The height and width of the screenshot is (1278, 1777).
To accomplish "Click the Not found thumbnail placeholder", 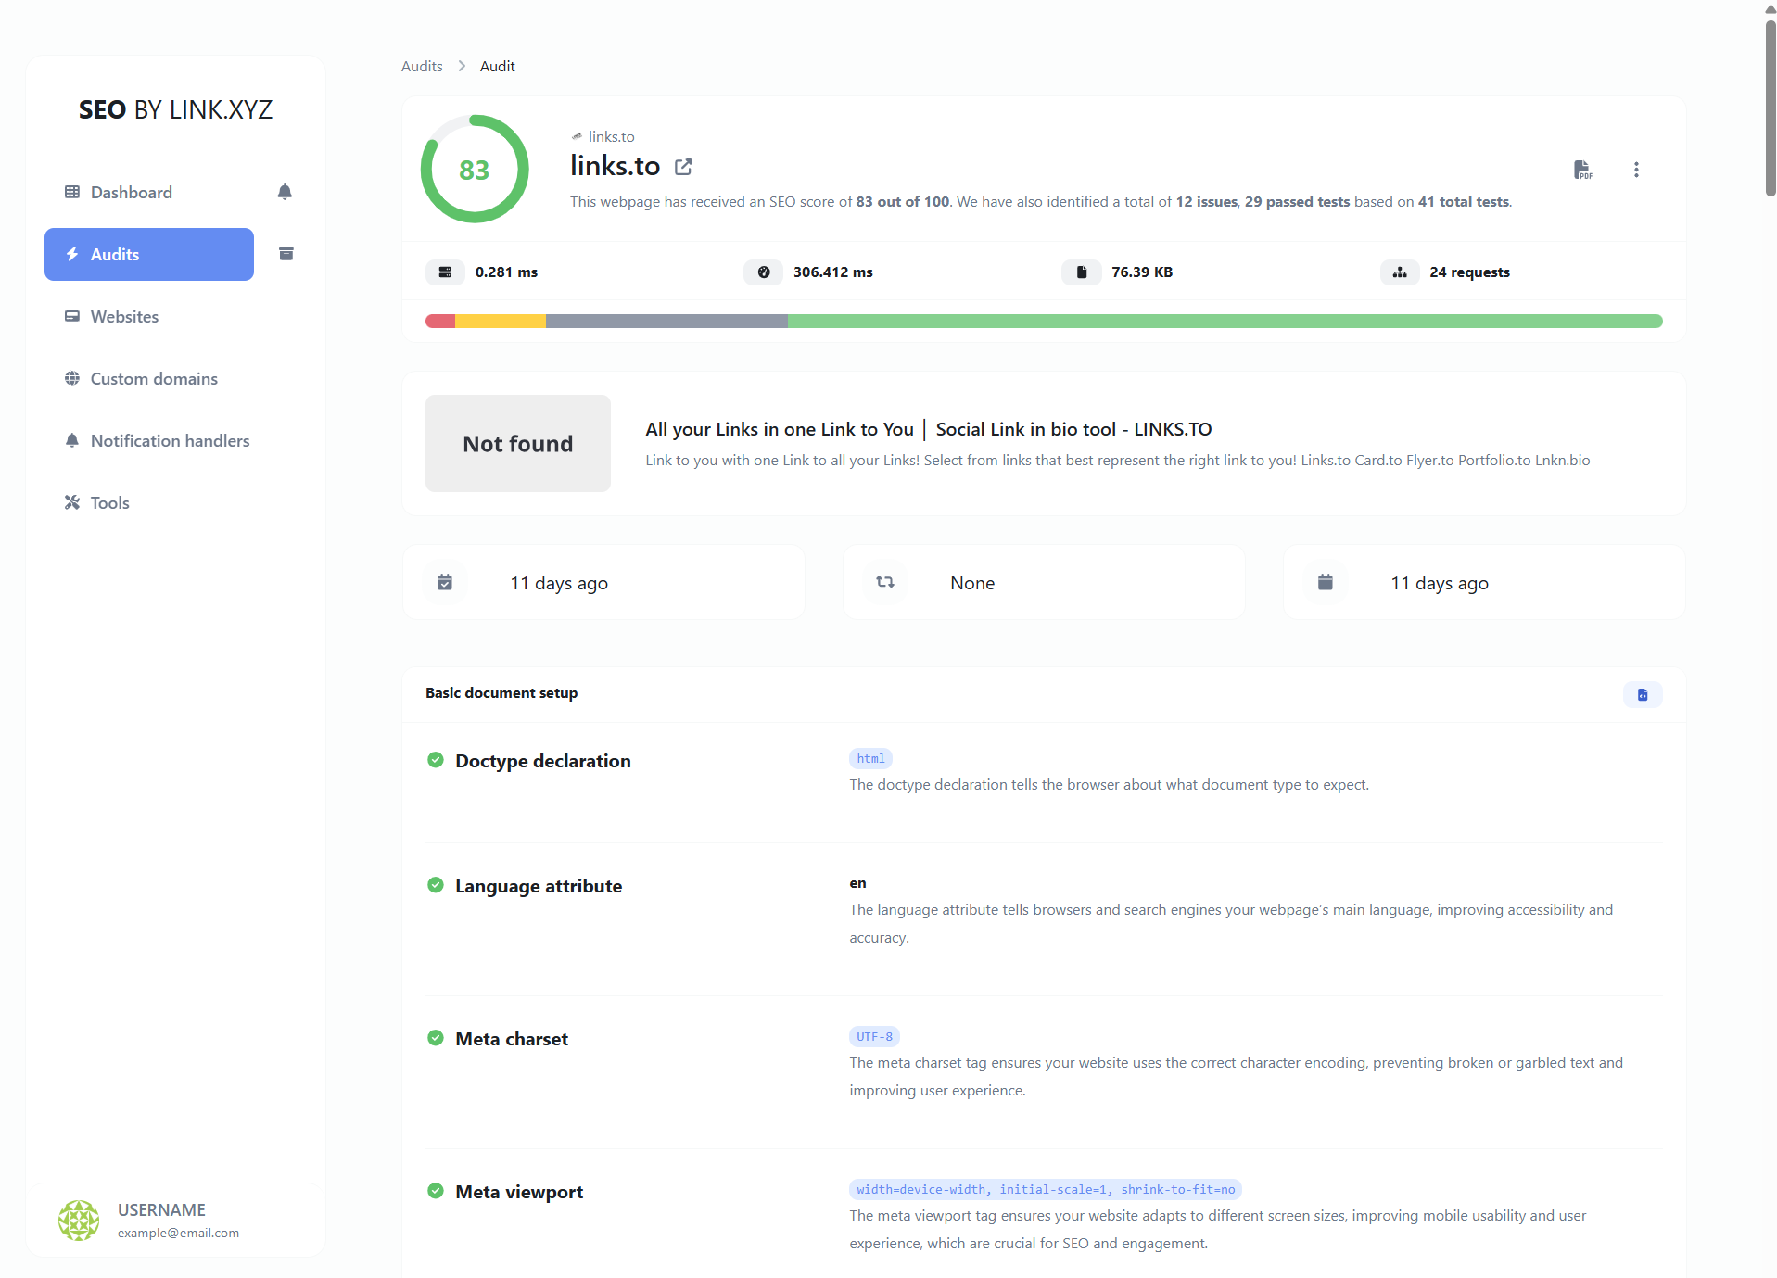I will (518, 443).
